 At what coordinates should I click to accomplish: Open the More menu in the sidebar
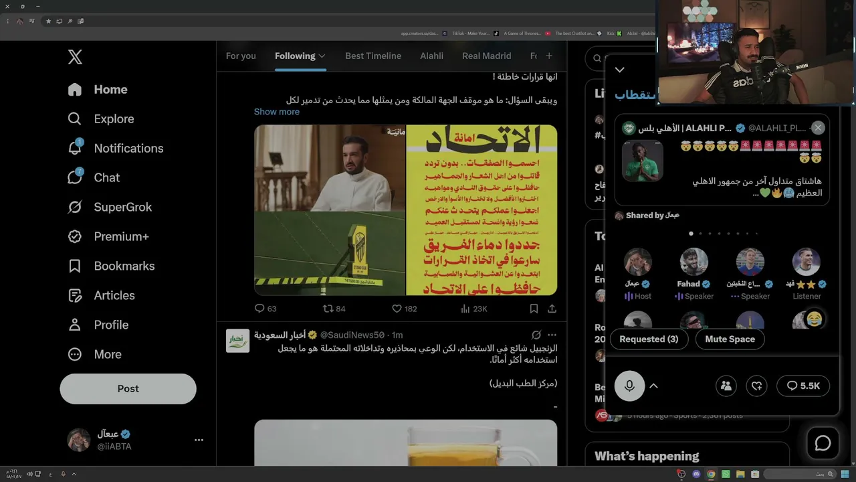[x=98, y=355]
